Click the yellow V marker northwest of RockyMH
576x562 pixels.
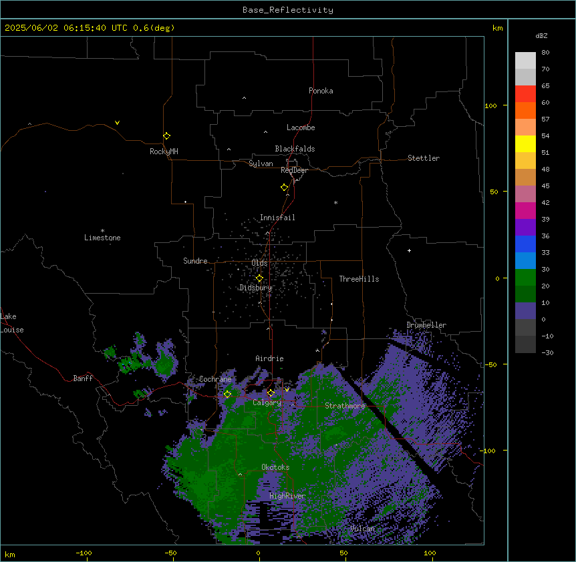(117, 123)
